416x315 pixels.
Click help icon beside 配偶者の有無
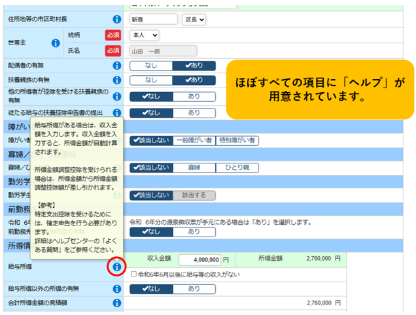click(116, 66)
